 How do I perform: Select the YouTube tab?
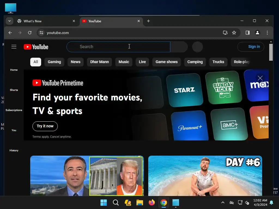point(111,21)
